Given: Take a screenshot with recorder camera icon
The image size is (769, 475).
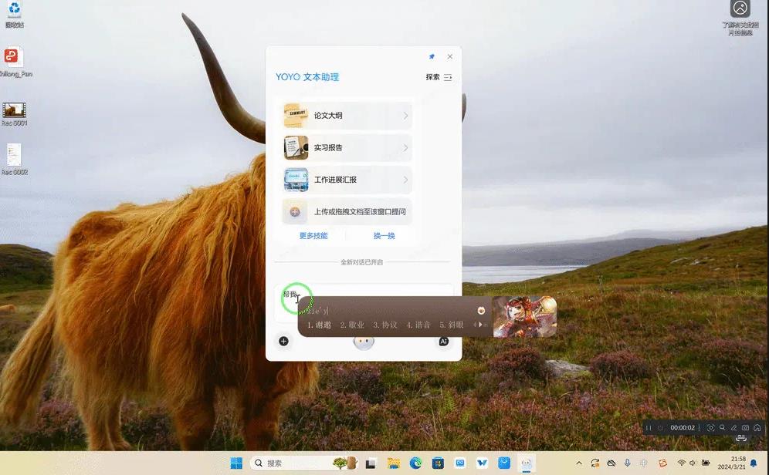Looking at the screenshot, I should (x=745, y=427).
